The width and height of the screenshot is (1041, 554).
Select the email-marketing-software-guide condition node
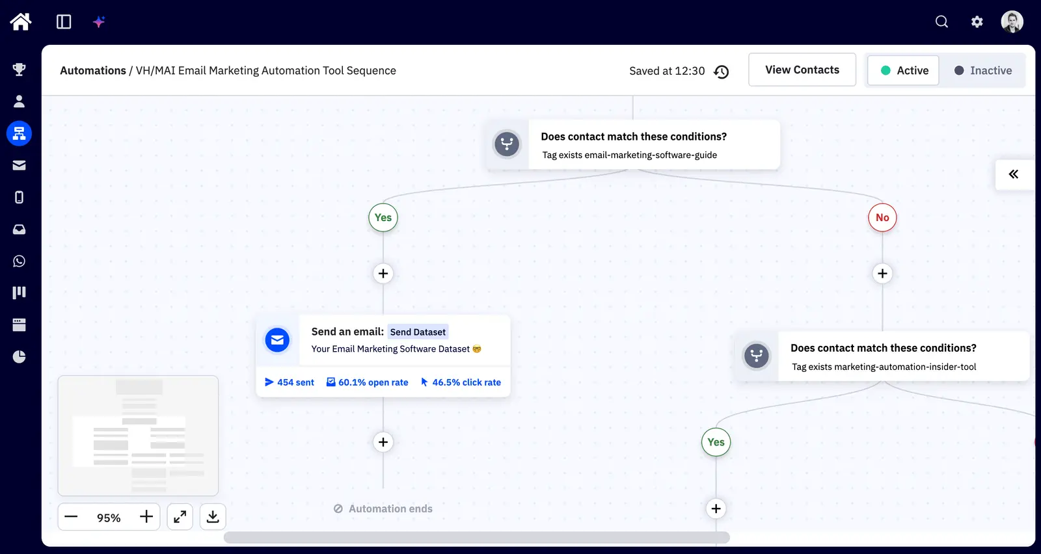tap(633, 144)
